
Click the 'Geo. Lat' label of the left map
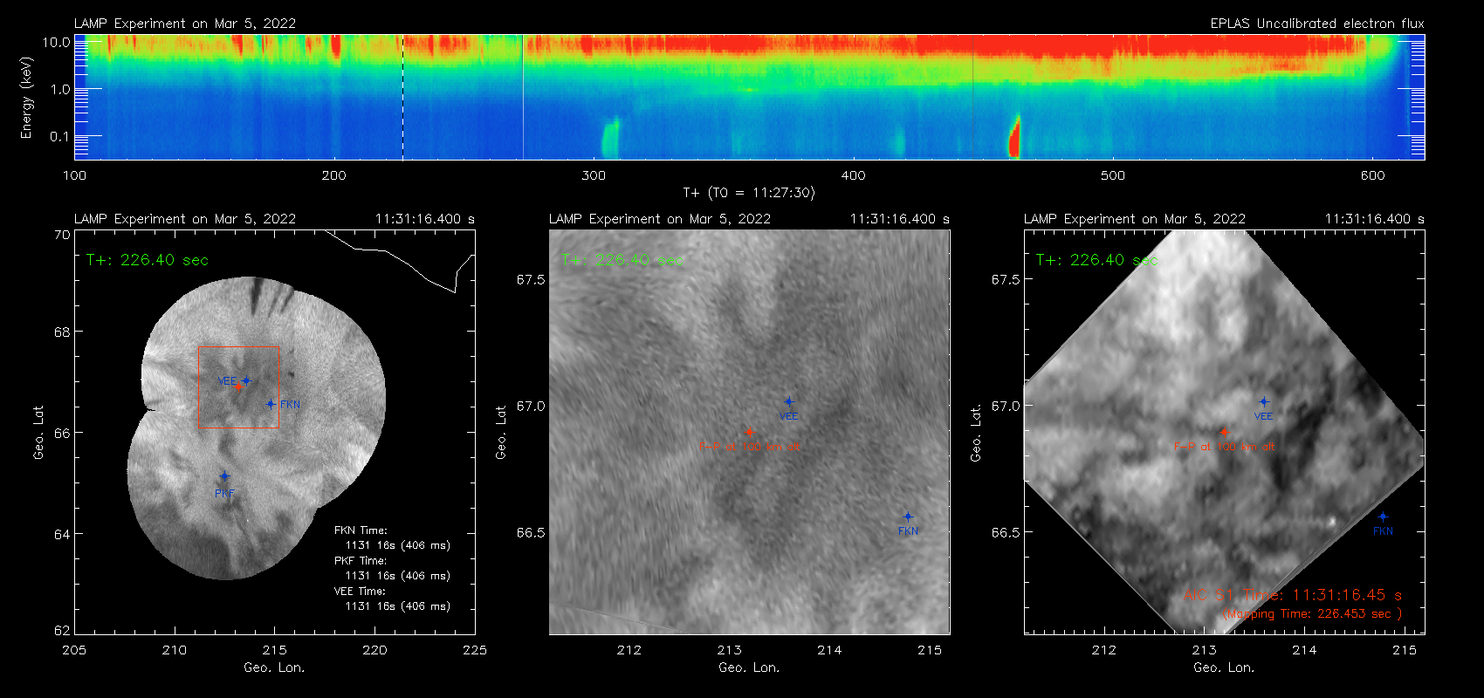38,432
